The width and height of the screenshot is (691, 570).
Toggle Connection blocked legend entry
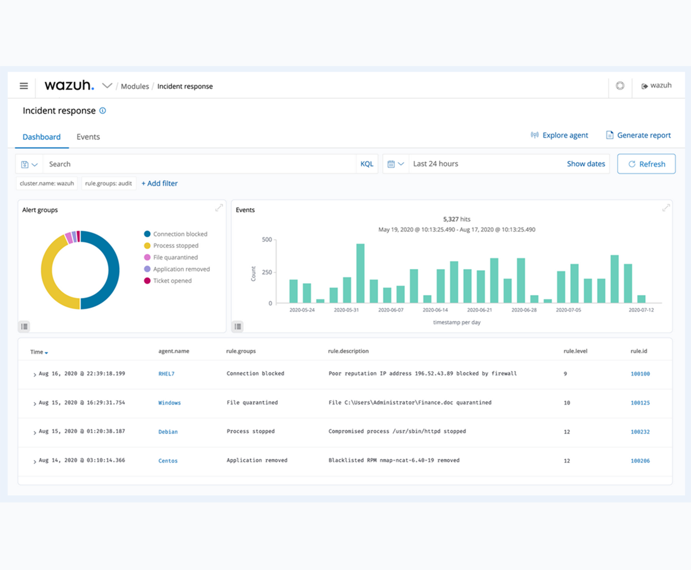(x=180, y=234)
